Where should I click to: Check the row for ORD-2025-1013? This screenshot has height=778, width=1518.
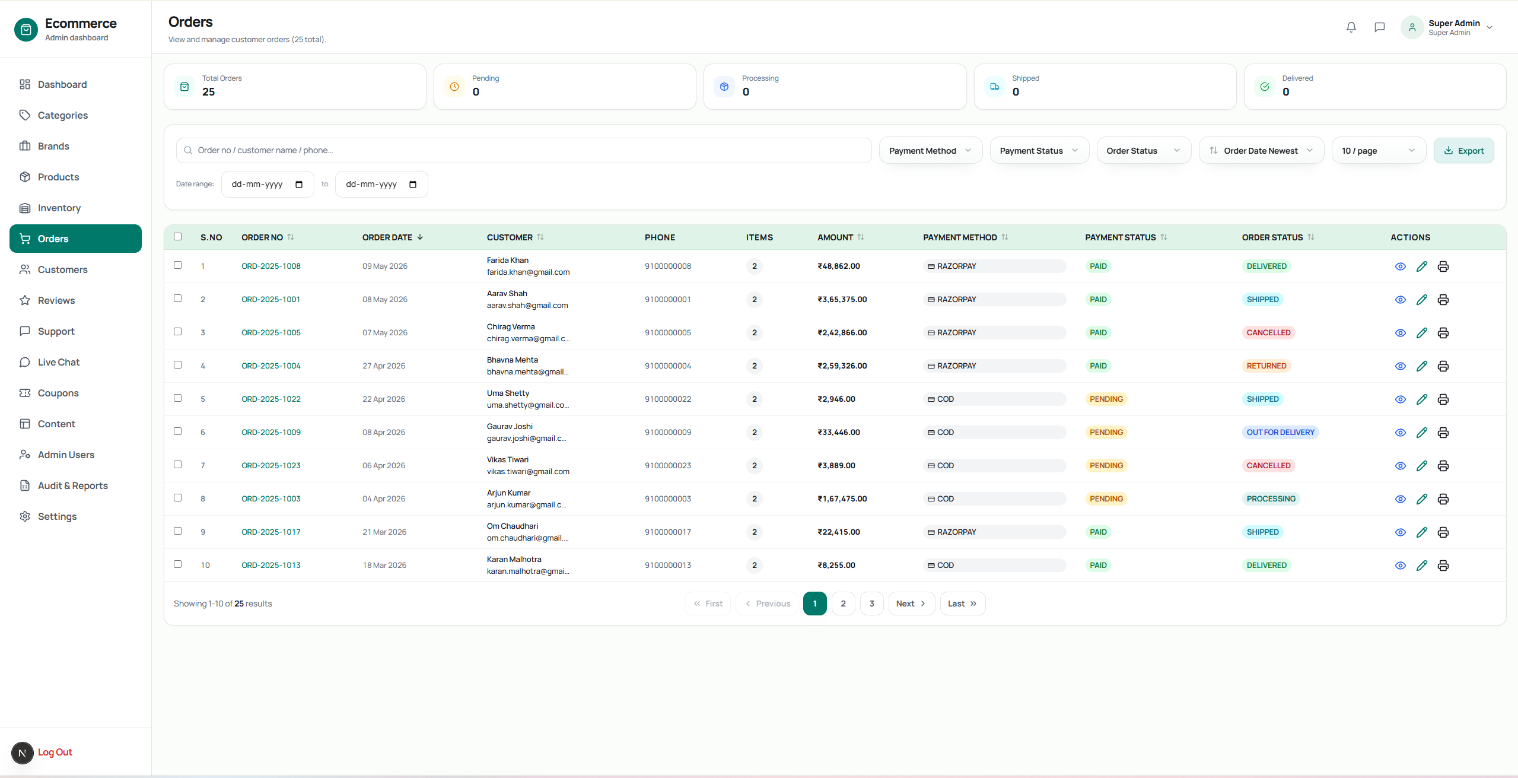pos(177,564)
